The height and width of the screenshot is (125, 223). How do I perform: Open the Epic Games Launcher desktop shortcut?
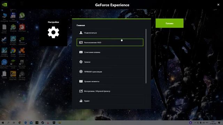click(22, 64)
